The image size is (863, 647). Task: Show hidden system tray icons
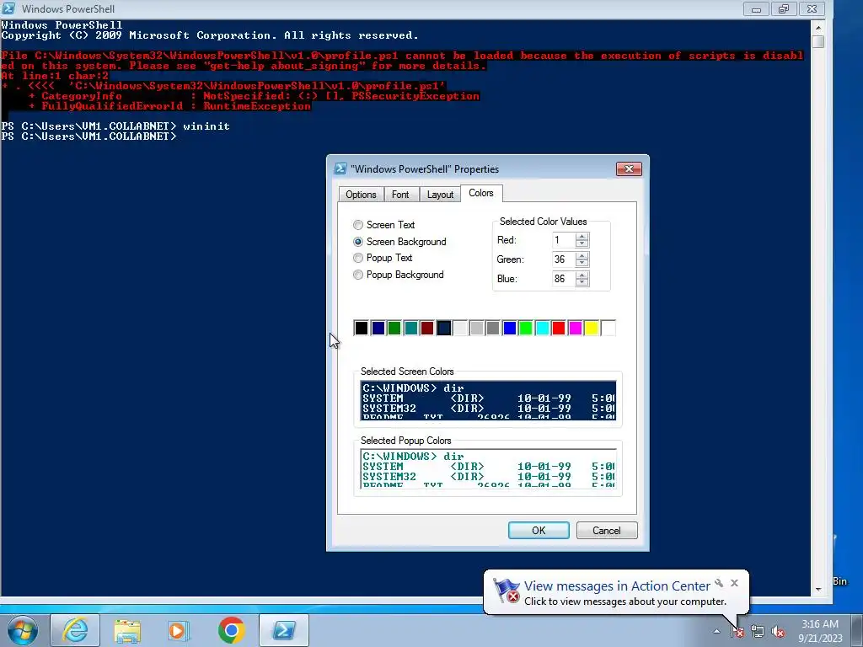[716, 631]
